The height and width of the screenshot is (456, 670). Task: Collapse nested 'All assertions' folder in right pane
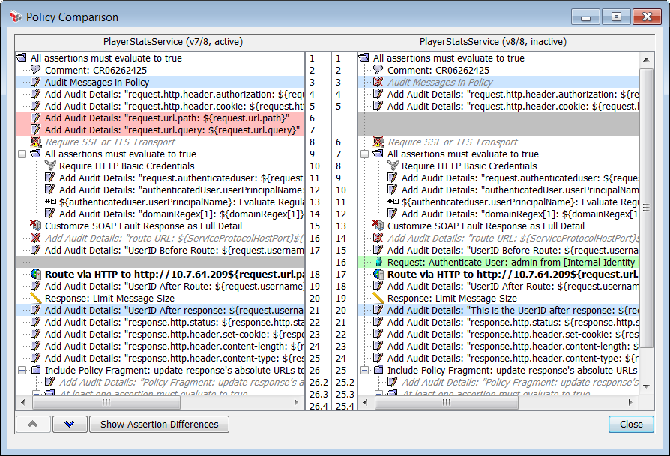pyautogui.click(x=364, y=154)
